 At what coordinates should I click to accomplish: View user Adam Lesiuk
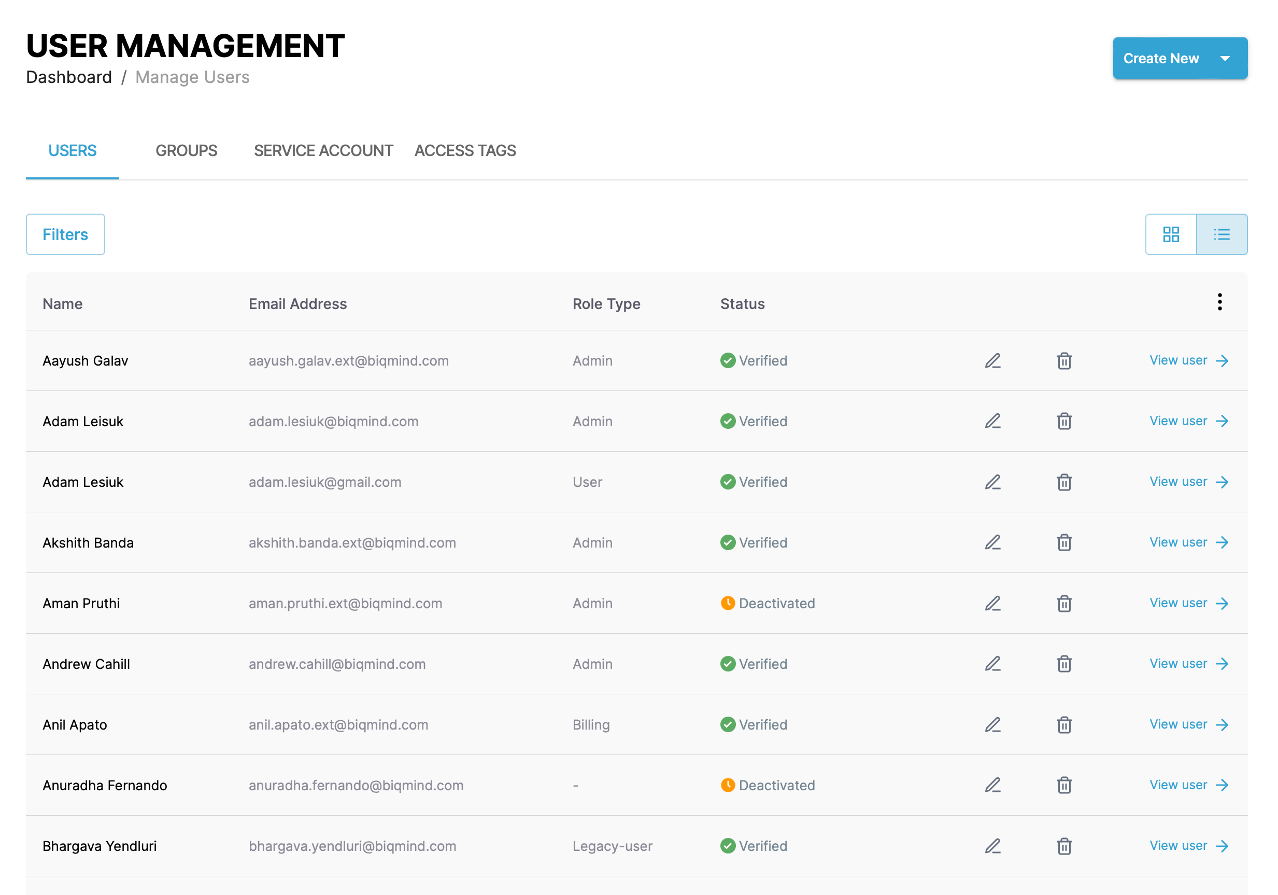(x=1189, y=482)
